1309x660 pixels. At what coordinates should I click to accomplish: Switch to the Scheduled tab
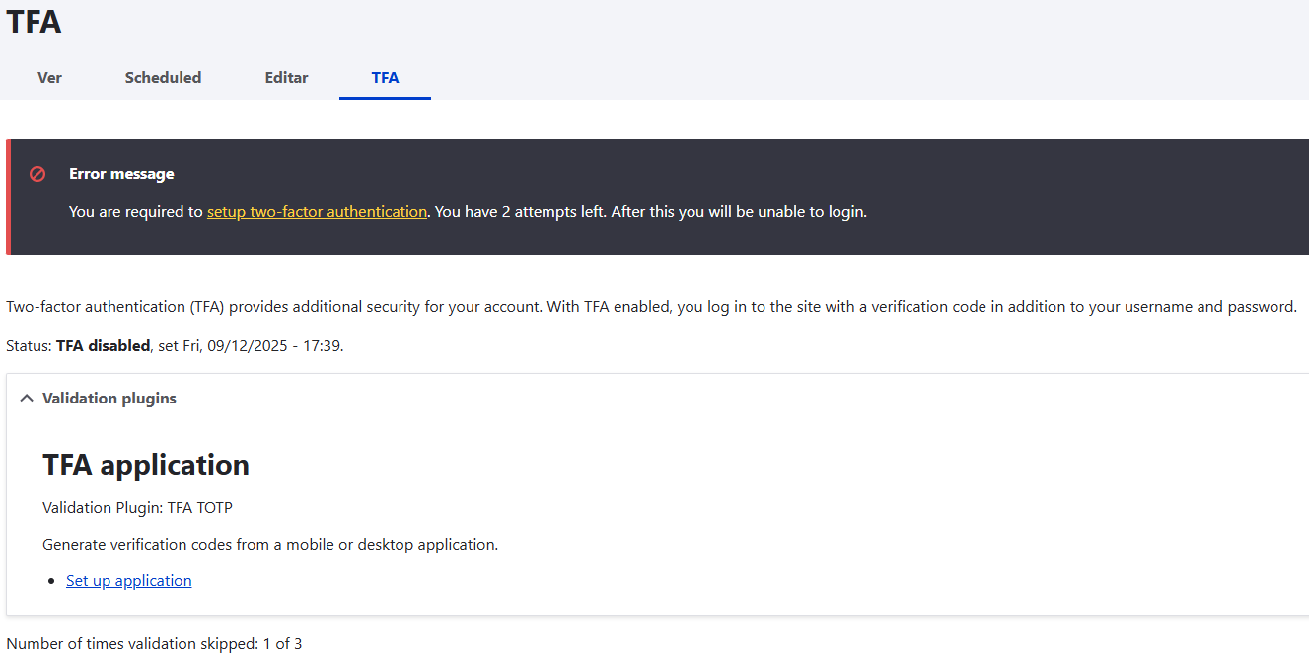tap(163, 78)
